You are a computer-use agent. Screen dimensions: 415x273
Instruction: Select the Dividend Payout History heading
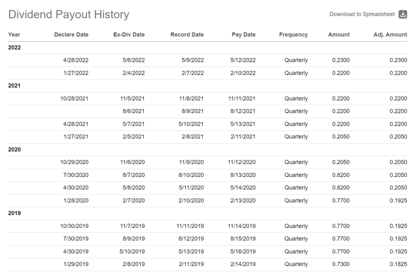point(69,14)
